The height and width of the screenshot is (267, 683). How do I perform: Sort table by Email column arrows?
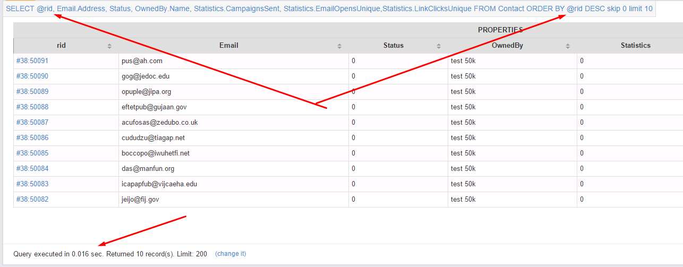339,46
